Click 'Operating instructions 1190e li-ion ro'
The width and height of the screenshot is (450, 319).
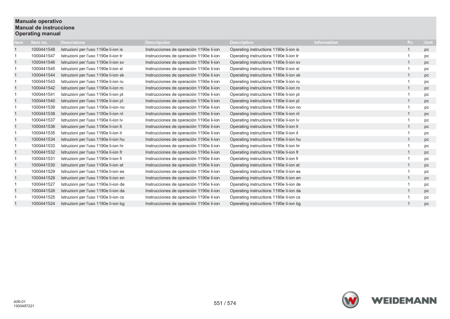coord(265,88)
